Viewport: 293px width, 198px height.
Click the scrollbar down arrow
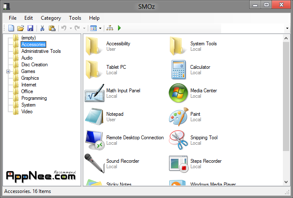[x=286, y=182]
